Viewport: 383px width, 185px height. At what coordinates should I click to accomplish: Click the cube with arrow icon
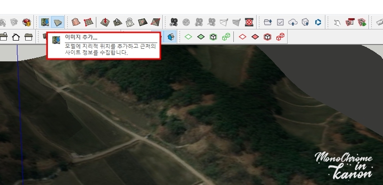tap(306, 22)
